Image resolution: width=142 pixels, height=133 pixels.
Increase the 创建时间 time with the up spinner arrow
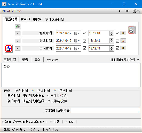pyautogui.click(x=111, y=40)
